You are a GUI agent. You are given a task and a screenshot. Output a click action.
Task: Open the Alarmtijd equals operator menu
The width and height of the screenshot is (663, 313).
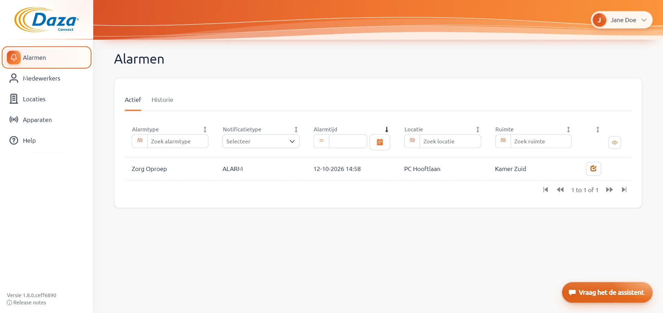[x=321, y=141]
